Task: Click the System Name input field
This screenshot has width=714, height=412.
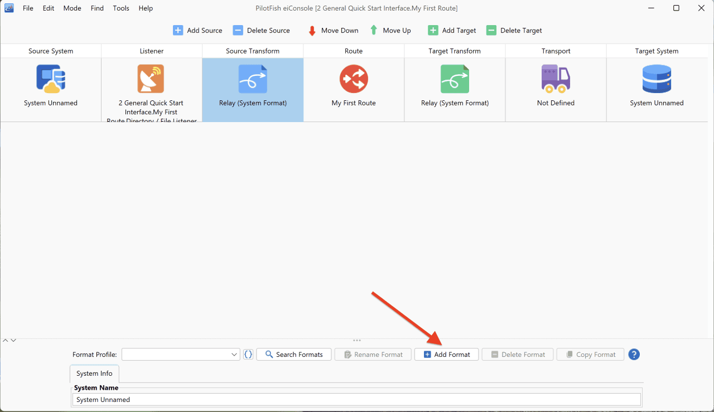Action: (356, 400)
